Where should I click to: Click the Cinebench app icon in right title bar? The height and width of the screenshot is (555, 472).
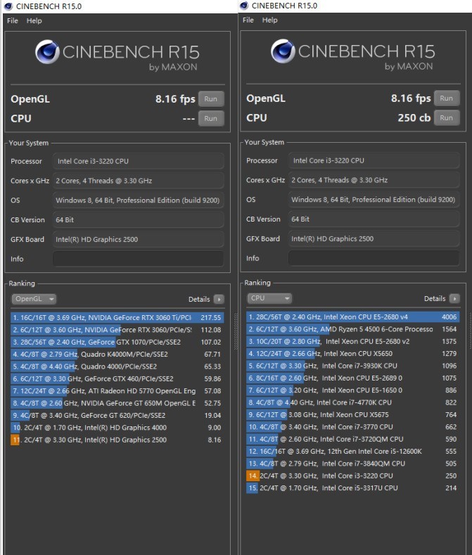pyautogui.click(x=243, y=6)
